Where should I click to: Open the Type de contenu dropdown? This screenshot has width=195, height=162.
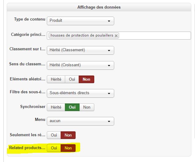tap(80, 21)
